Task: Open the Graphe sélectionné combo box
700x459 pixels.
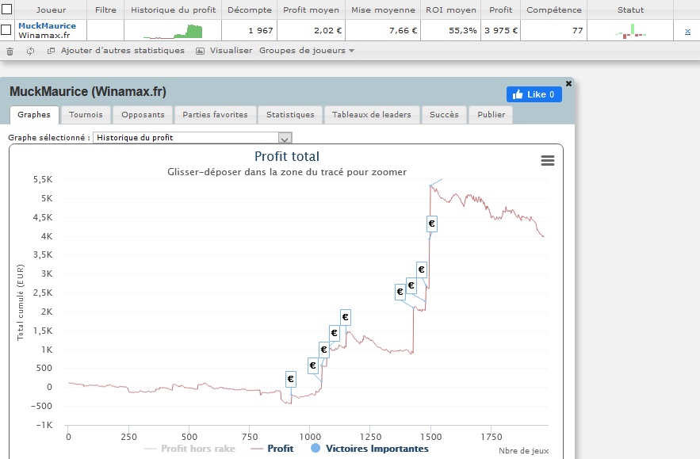Action: click(x=193, y=137)
